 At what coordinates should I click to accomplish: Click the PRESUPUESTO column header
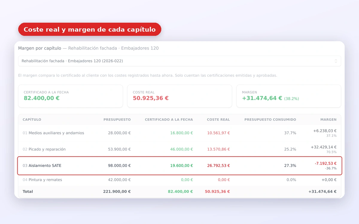(x=117, y=119)
